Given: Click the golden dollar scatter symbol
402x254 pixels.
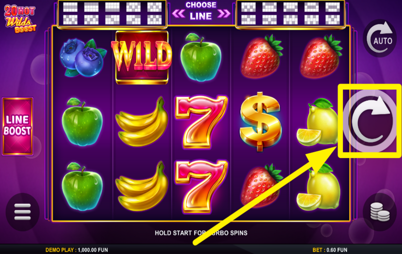Looking at the screenshot, I should point(260,122).
